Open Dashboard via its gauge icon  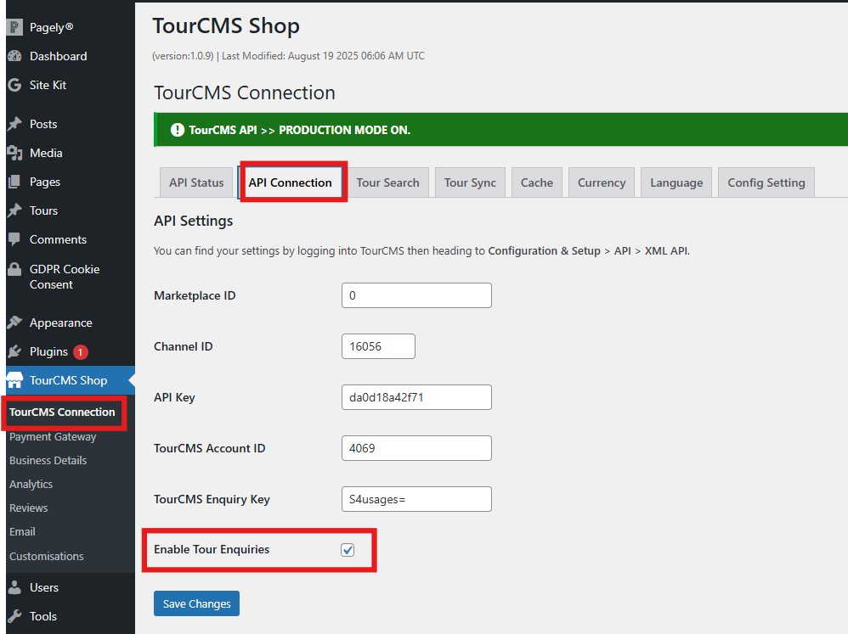[14, 56]
